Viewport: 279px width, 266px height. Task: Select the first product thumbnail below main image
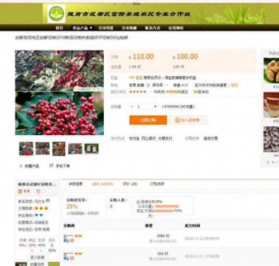[x=26, y=149]
